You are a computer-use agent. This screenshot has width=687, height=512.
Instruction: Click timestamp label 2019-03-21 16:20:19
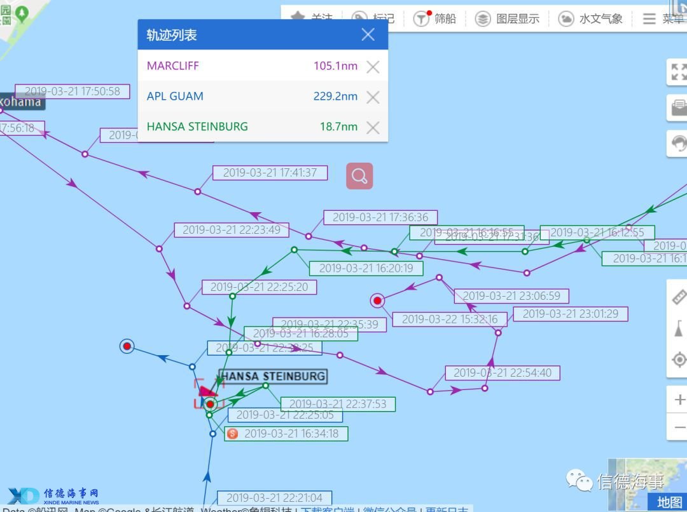point(366,268)
